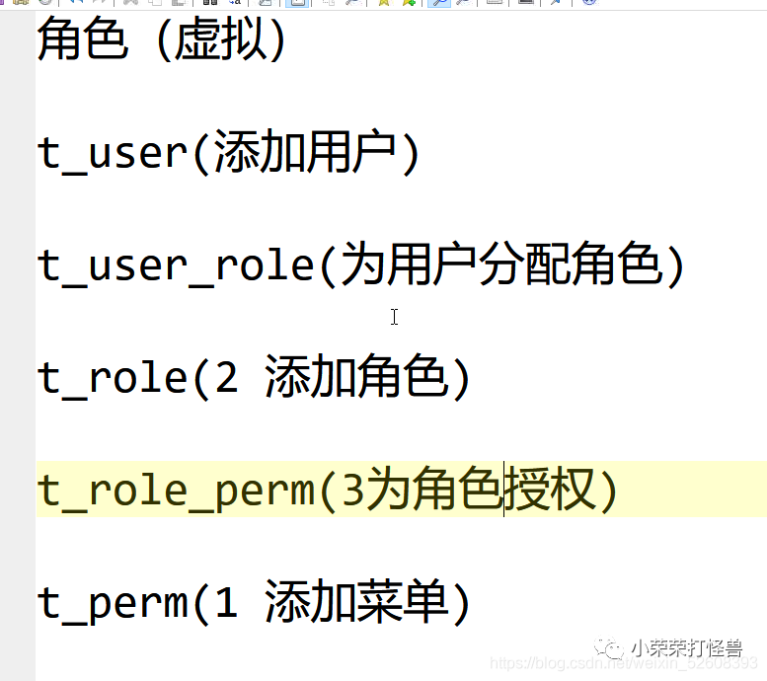767x681 pixels.
Task: Click the t_role(2 添加角色) line
Action: pyautogui.click(x=254, y=377)
